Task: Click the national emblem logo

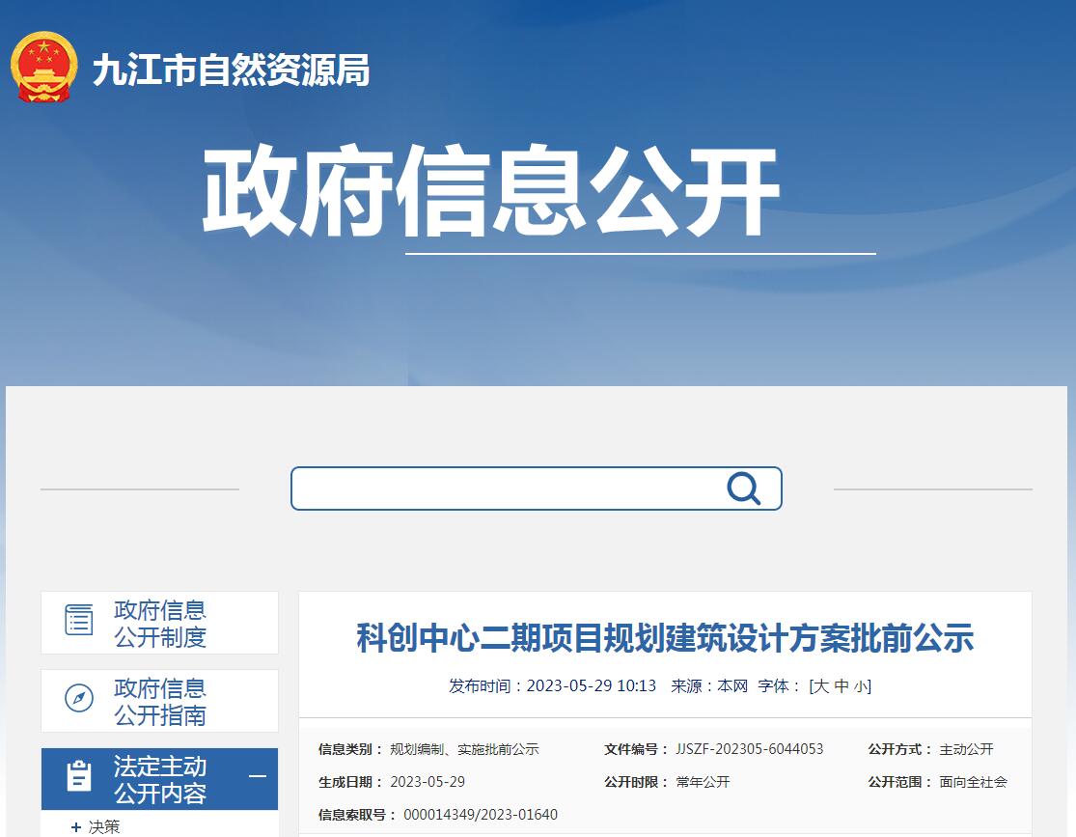Action: [43, 68]
